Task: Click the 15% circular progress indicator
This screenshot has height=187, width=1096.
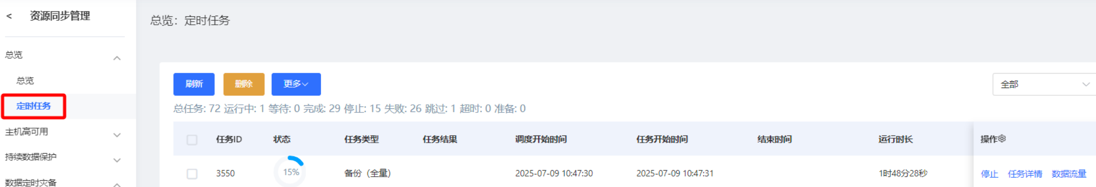Action: 291,172
